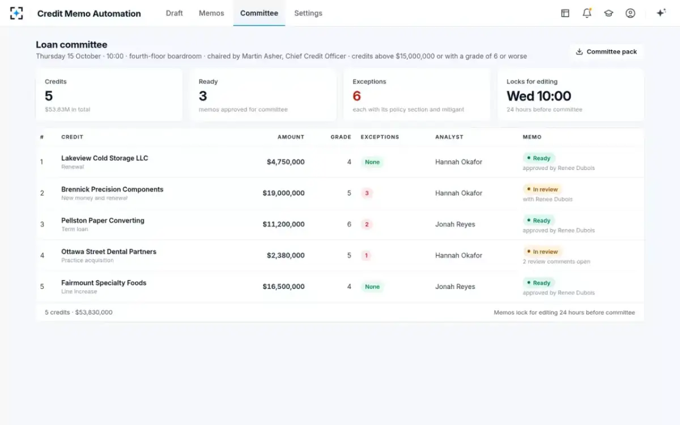This screenshot has width=680, height=425.
Task: Click the 'Practice acquisition' subtitle
Action: click(87, 261)
